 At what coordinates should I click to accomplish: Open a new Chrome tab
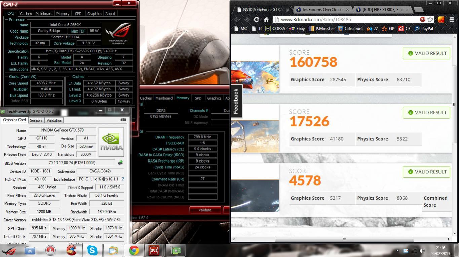[418, 10]
